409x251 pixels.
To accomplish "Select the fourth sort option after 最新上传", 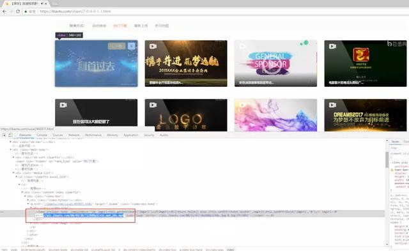I will (x=162, y=26).
